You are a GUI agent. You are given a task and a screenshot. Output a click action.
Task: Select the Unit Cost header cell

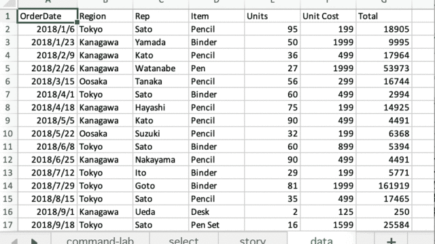pyautogui.click(x=328, y=16)
